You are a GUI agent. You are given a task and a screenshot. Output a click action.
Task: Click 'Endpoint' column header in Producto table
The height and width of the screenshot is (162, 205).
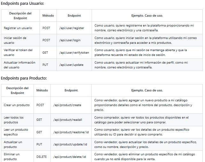point(71,90)
